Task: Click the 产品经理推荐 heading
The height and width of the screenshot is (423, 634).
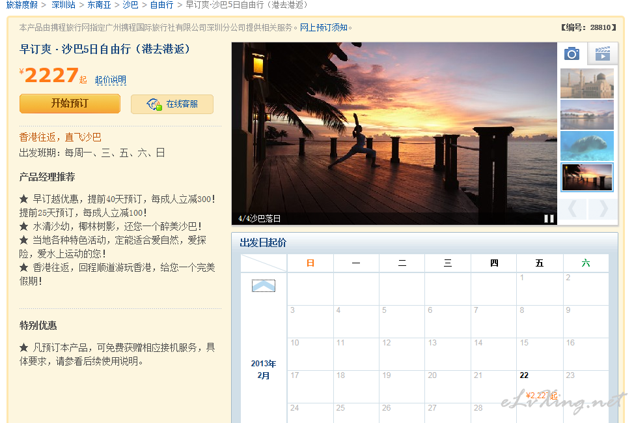Action: (x=48, y=177)
